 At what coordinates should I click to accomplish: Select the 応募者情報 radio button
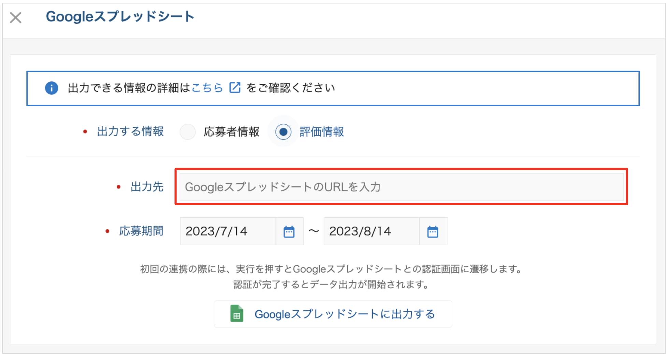188,131
